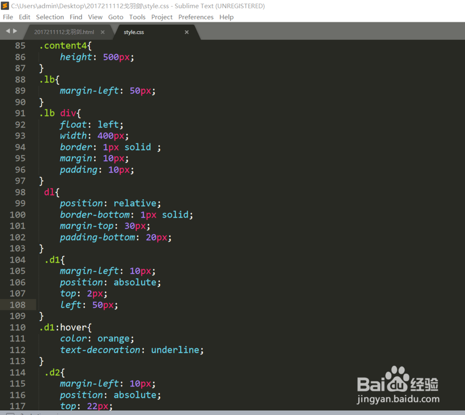The height and width of the screenshot is (415, 465).
Task: Open the File menu
Action: pyautogui.click(x=8, y=17)
